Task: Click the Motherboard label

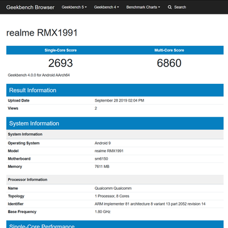Action: pos(19,159)
